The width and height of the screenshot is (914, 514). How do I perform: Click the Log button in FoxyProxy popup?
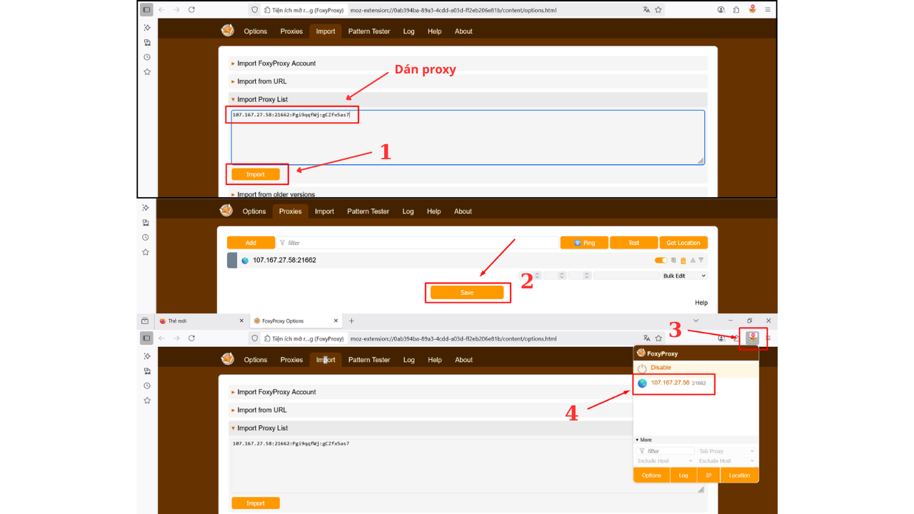tap(683, 475)
